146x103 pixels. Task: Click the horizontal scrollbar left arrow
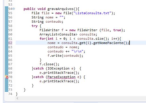tap(17, 98)
